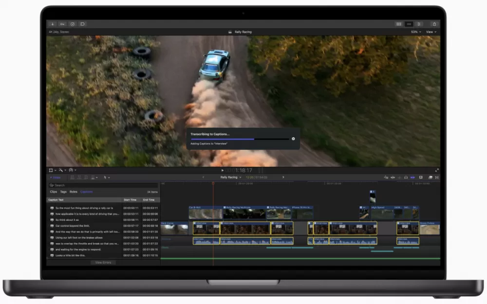Screen dimensions: 487x304
Task: Click the View Errors button
Action: [x=103, y=263]
